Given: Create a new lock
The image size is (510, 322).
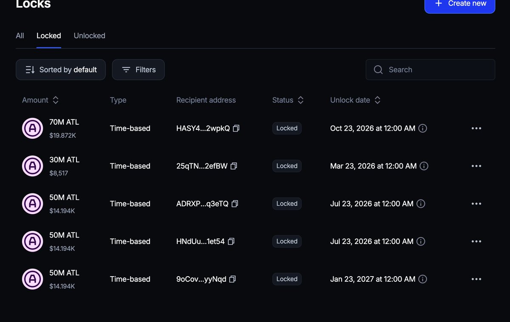Looking at the screenshot, I should click(460, 4).
